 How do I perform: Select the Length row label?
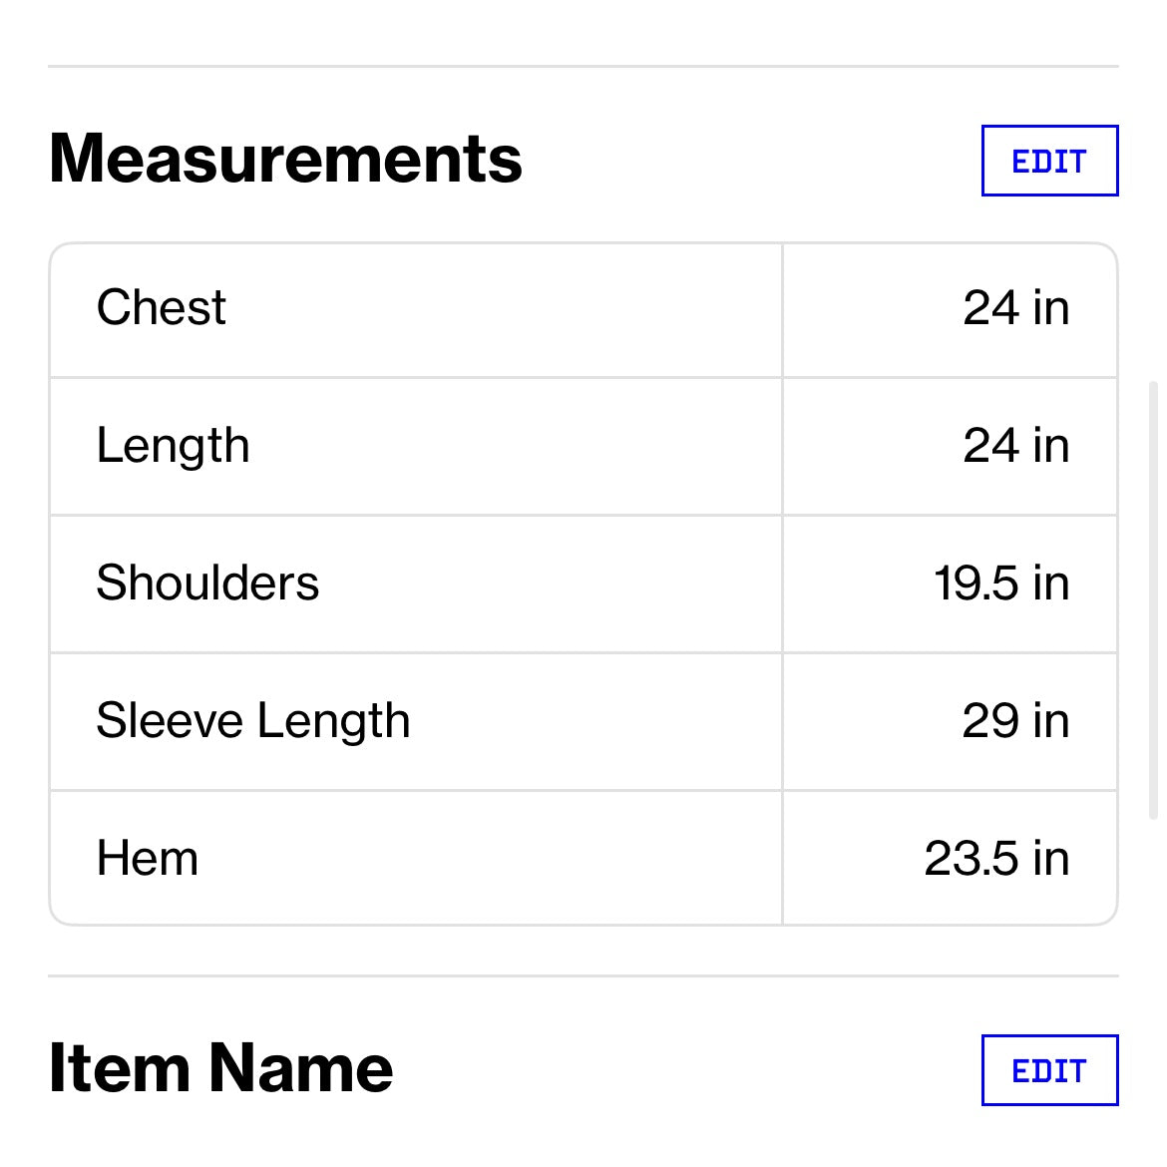(173, 445)
